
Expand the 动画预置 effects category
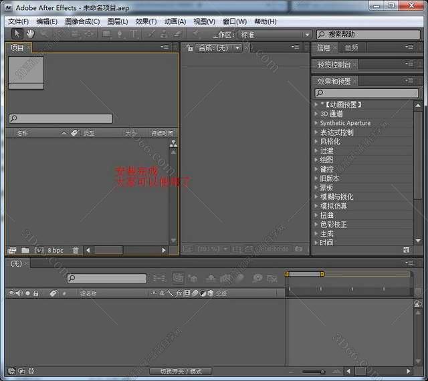point(316,104)
